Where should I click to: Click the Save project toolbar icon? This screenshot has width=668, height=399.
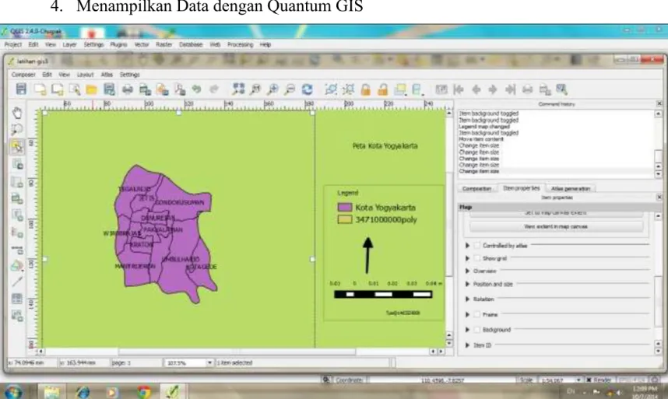point(21,89)
